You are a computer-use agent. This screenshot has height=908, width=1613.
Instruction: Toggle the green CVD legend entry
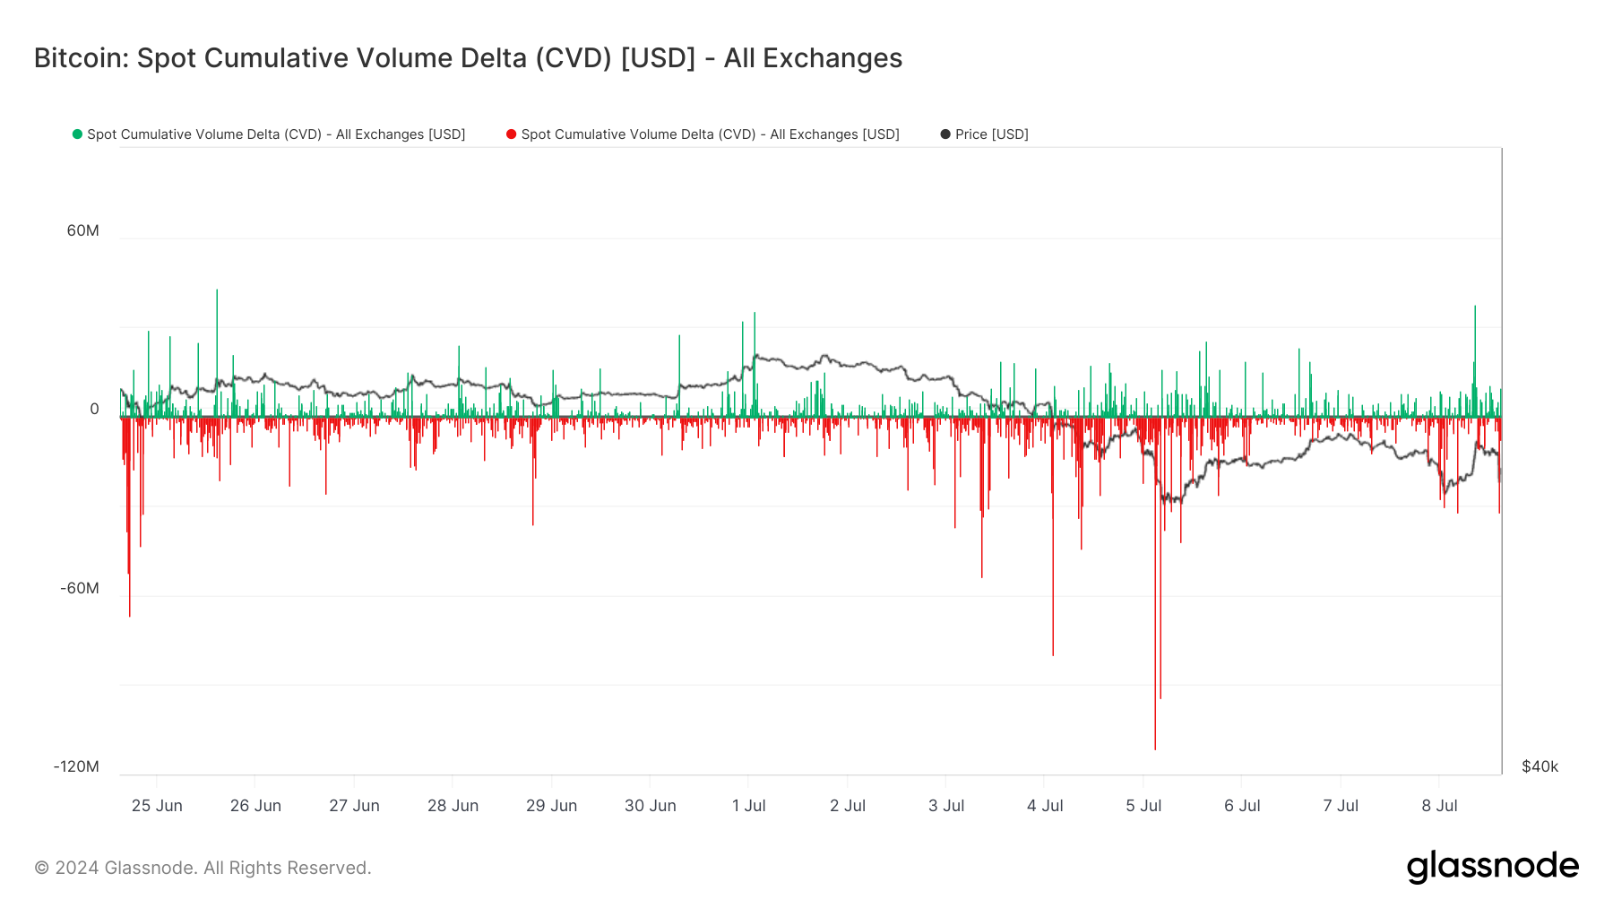269,134
